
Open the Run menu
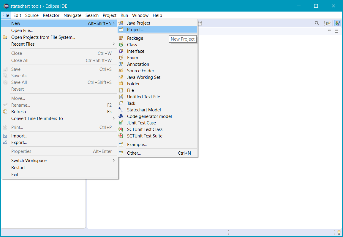pyautogui.click(x=124, y=15)
